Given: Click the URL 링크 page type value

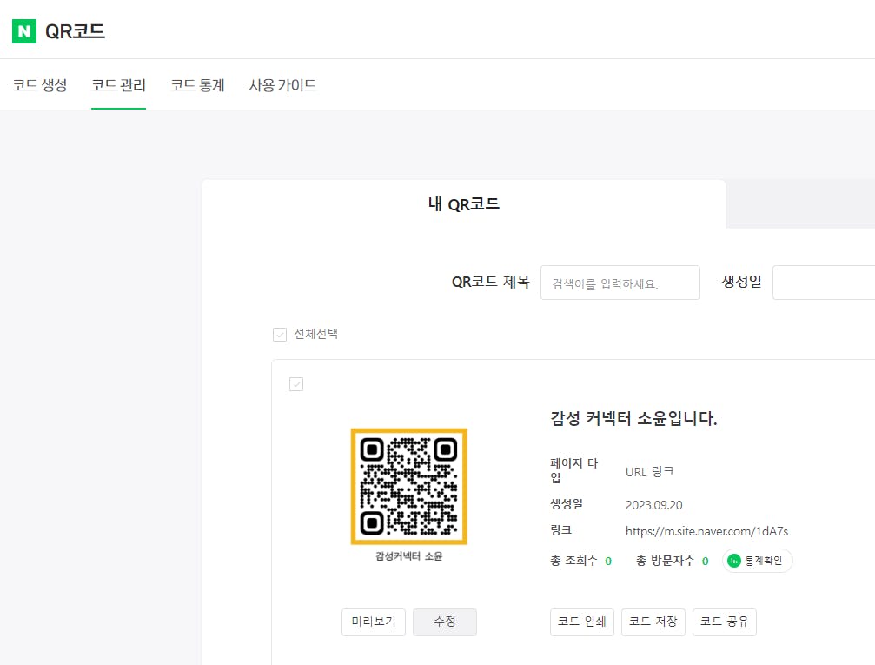Looking at the screenshot, I should (x=650, y=472).
